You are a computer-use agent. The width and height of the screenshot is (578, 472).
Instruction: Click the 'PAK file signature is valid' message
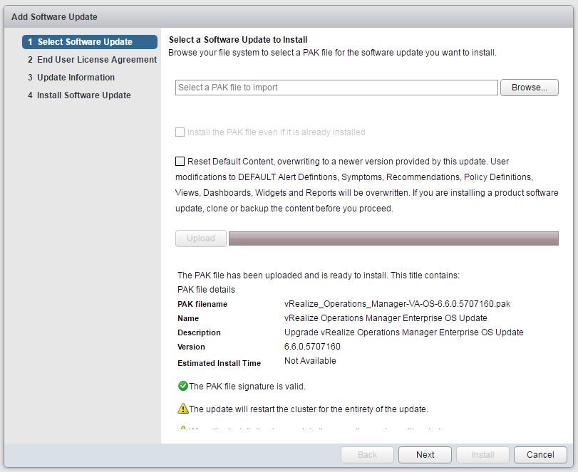pyautogui.click(x=247, y=387)
